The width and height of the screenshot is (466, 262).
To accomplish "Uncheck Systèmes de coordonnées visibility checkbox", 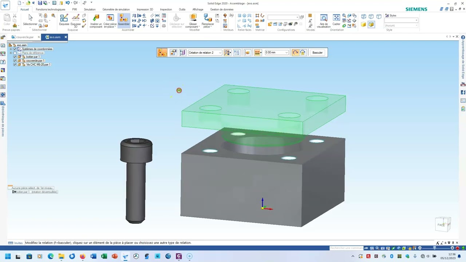I will [15, 49].
